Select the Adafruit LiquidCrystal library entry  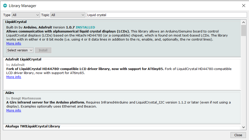point(23,59)
